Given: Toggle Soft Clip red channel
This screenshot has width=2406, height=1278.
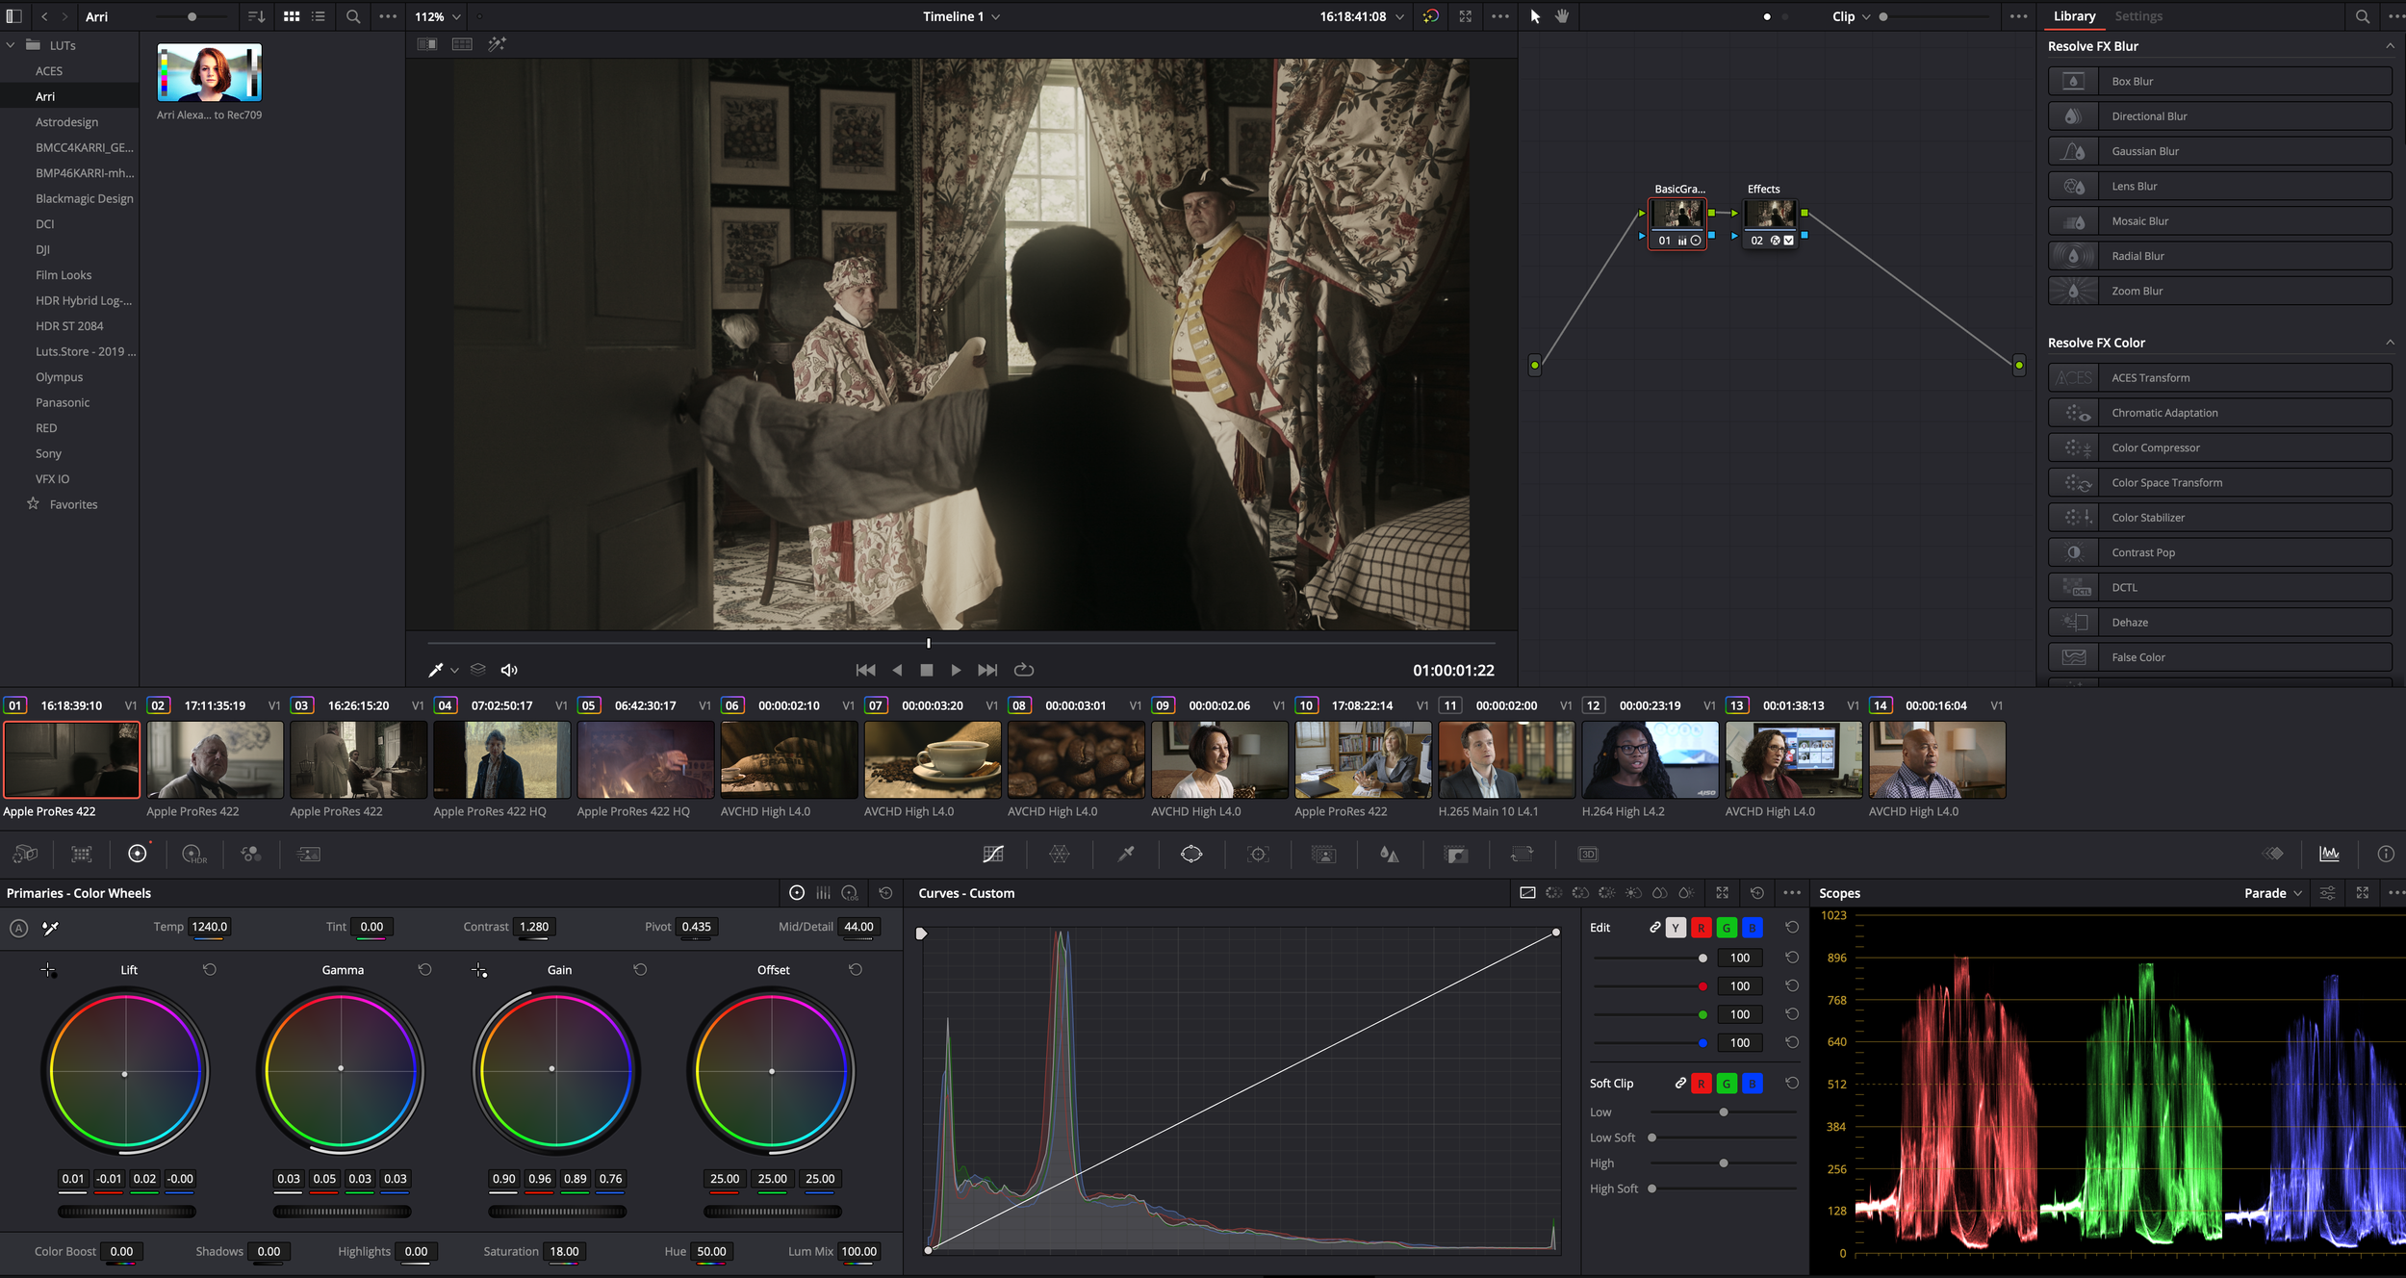Looking at the screenshot, I should pyautogui.click(x=1701, y=1084).
